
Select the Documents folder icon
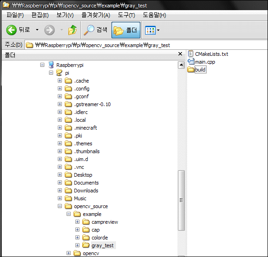[x=68, y=183]
